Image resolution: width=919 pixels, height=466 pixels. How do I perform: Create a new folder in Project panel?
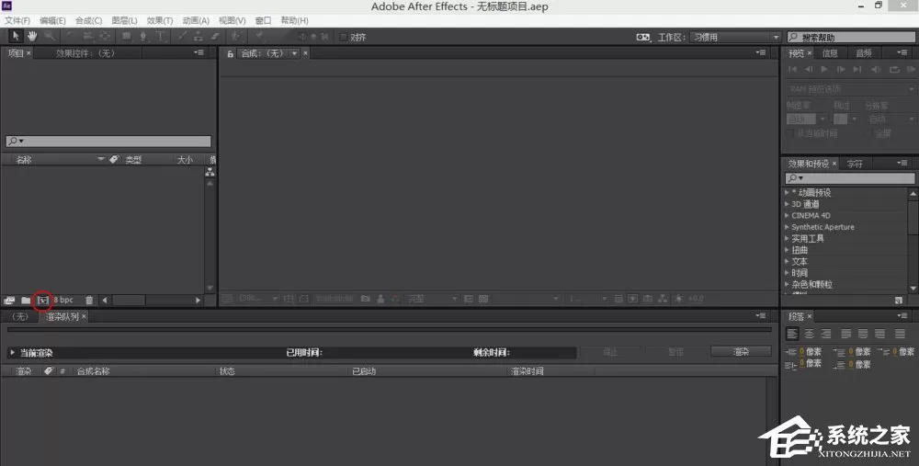pos(26,301)
